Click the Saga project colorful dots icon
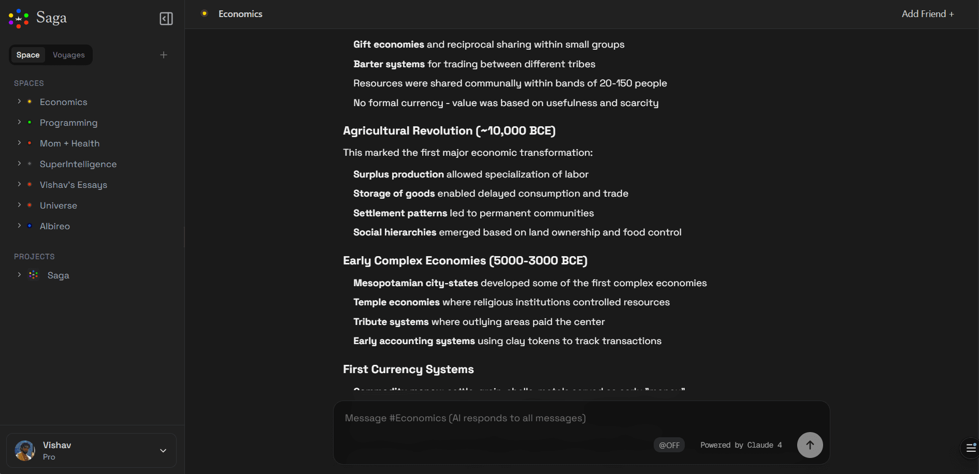 point(34,275)
